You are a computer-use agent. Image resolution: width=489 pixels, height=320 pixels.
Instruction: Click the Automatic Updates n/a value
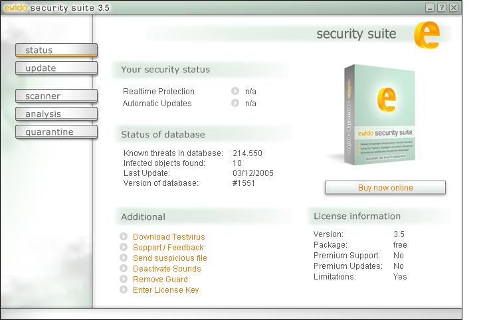[250, 103]
